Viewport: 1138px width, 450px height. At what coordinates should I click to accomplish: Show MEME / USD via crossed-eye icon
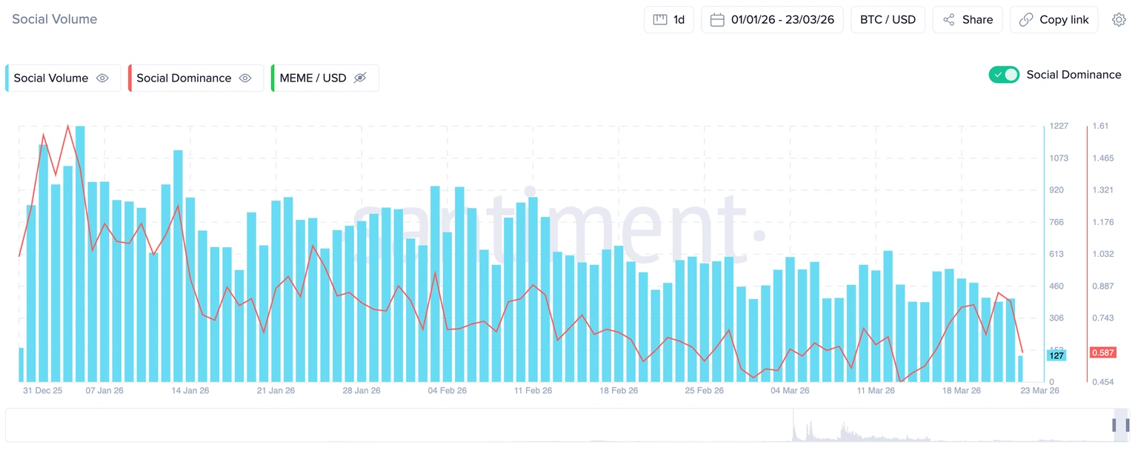click(x=360, y=78)
